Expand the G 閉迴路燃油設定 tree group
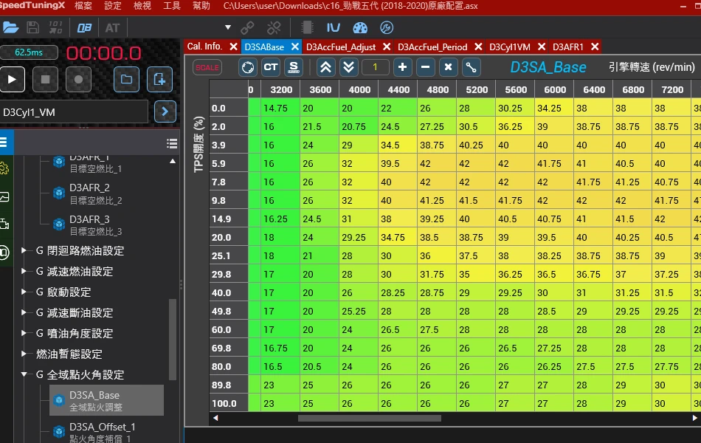This screenshot has width=701, height=443. [24, 250]
